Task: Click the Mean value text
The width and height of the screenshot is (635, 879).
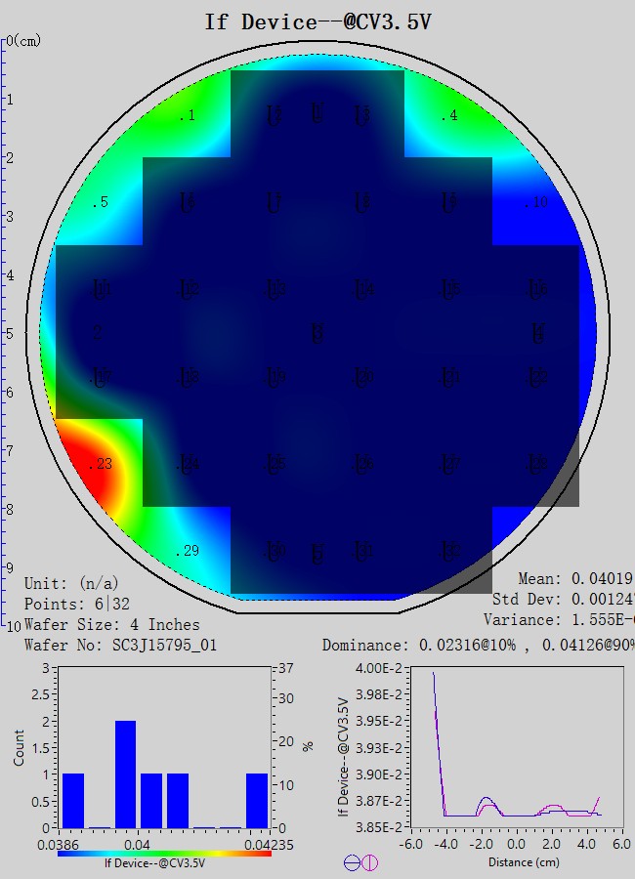Action: coord(574,579)
